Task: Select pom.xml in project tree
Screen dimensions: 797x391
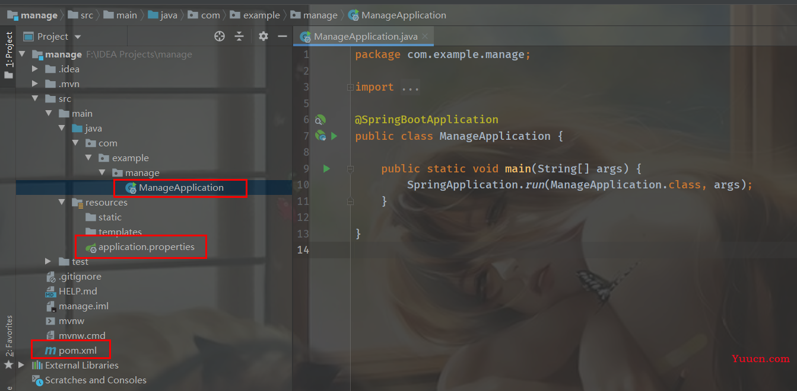Action: [77, 351]
